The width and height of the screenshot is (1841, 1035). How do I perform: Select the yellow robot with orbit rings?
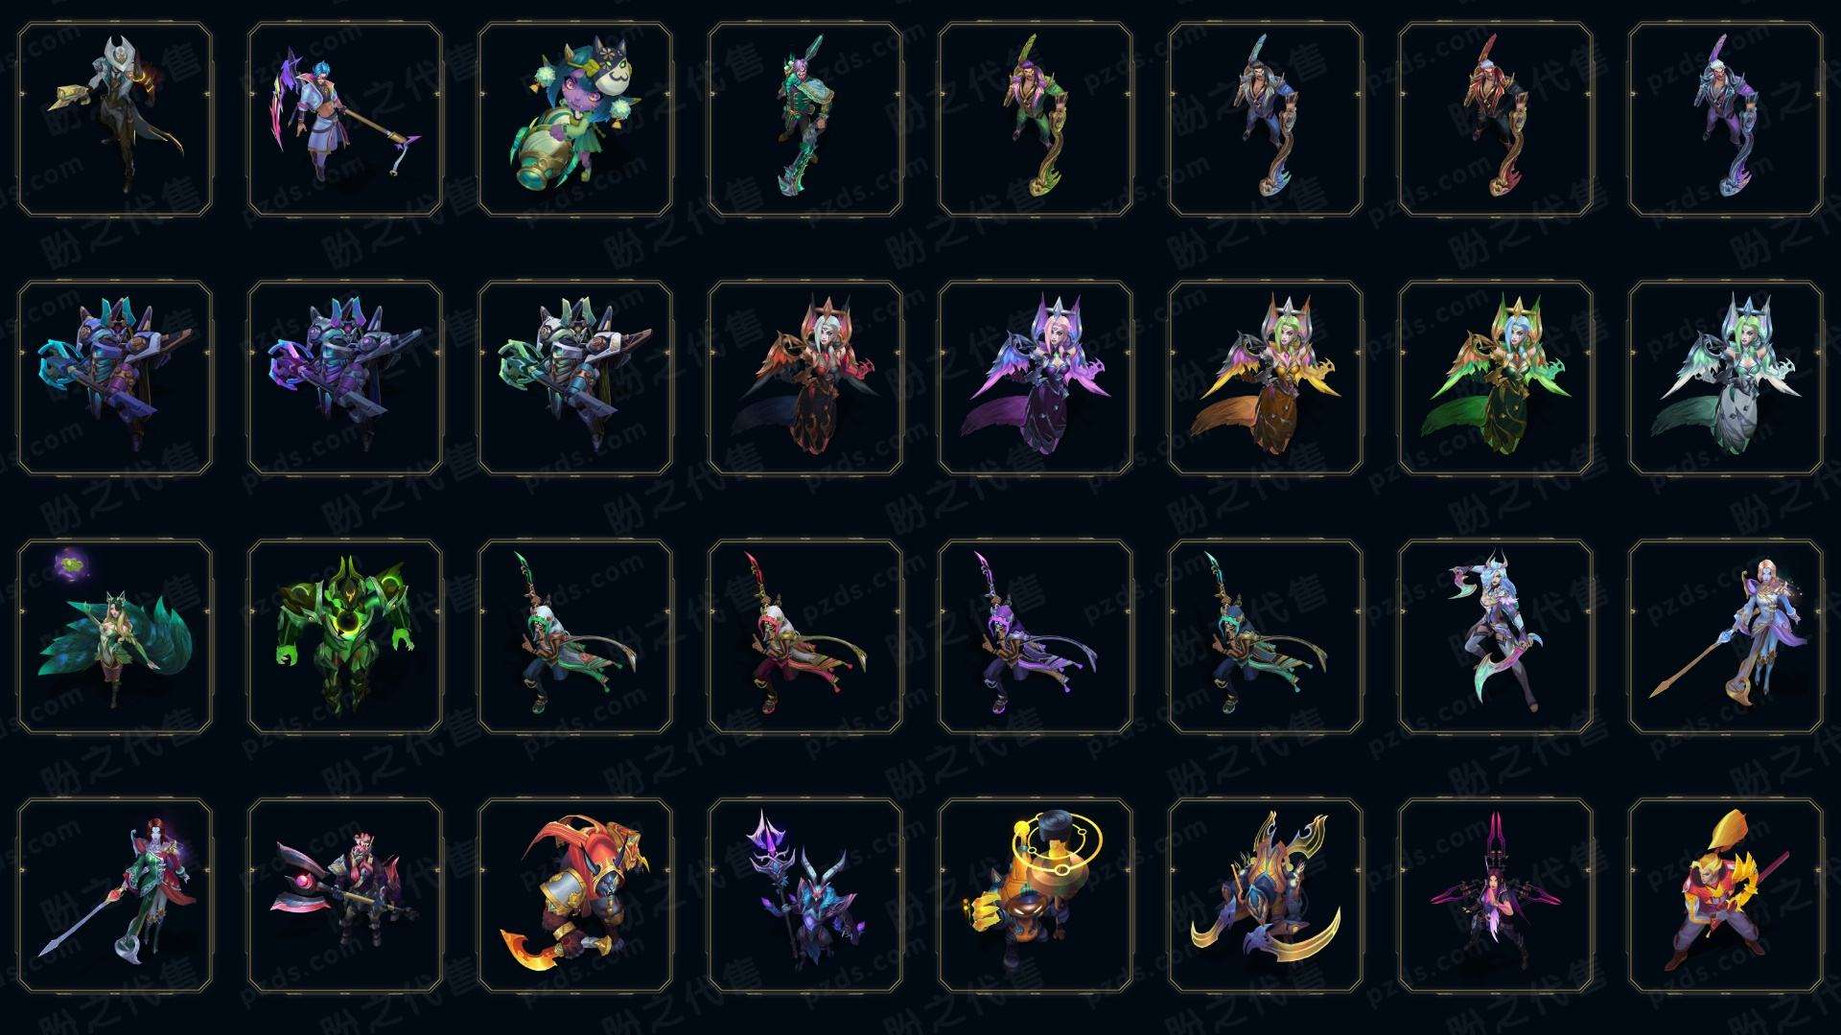click(x=1036, y=895)
